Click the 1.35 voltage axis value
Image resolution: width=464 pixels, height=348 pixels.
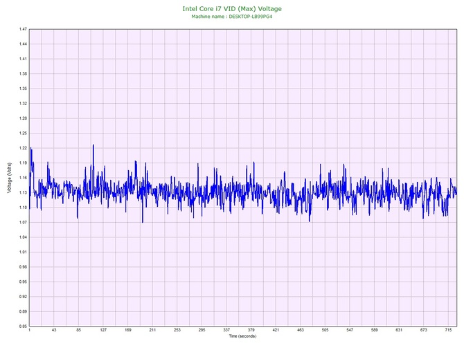pos(23,89)
